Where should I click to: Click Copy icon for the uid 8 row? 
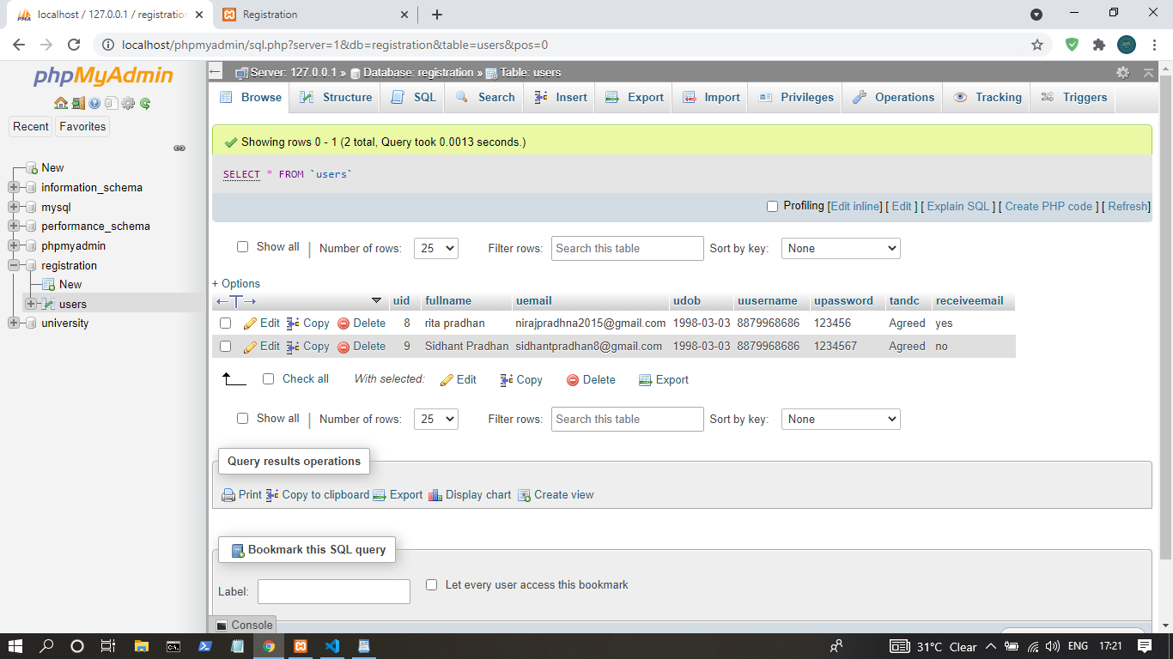(x=294, y=323)
